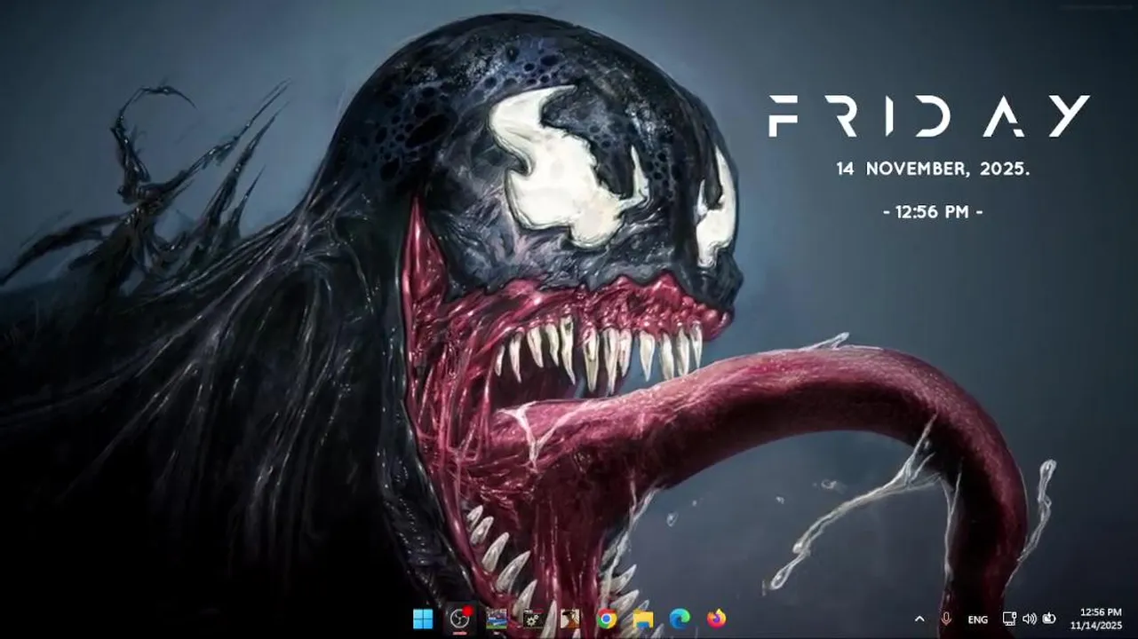Image resolution: width=1138 pixels, height=639 pixels.
Task: Click the battery status tray icon
Action: pos(1049,619)
